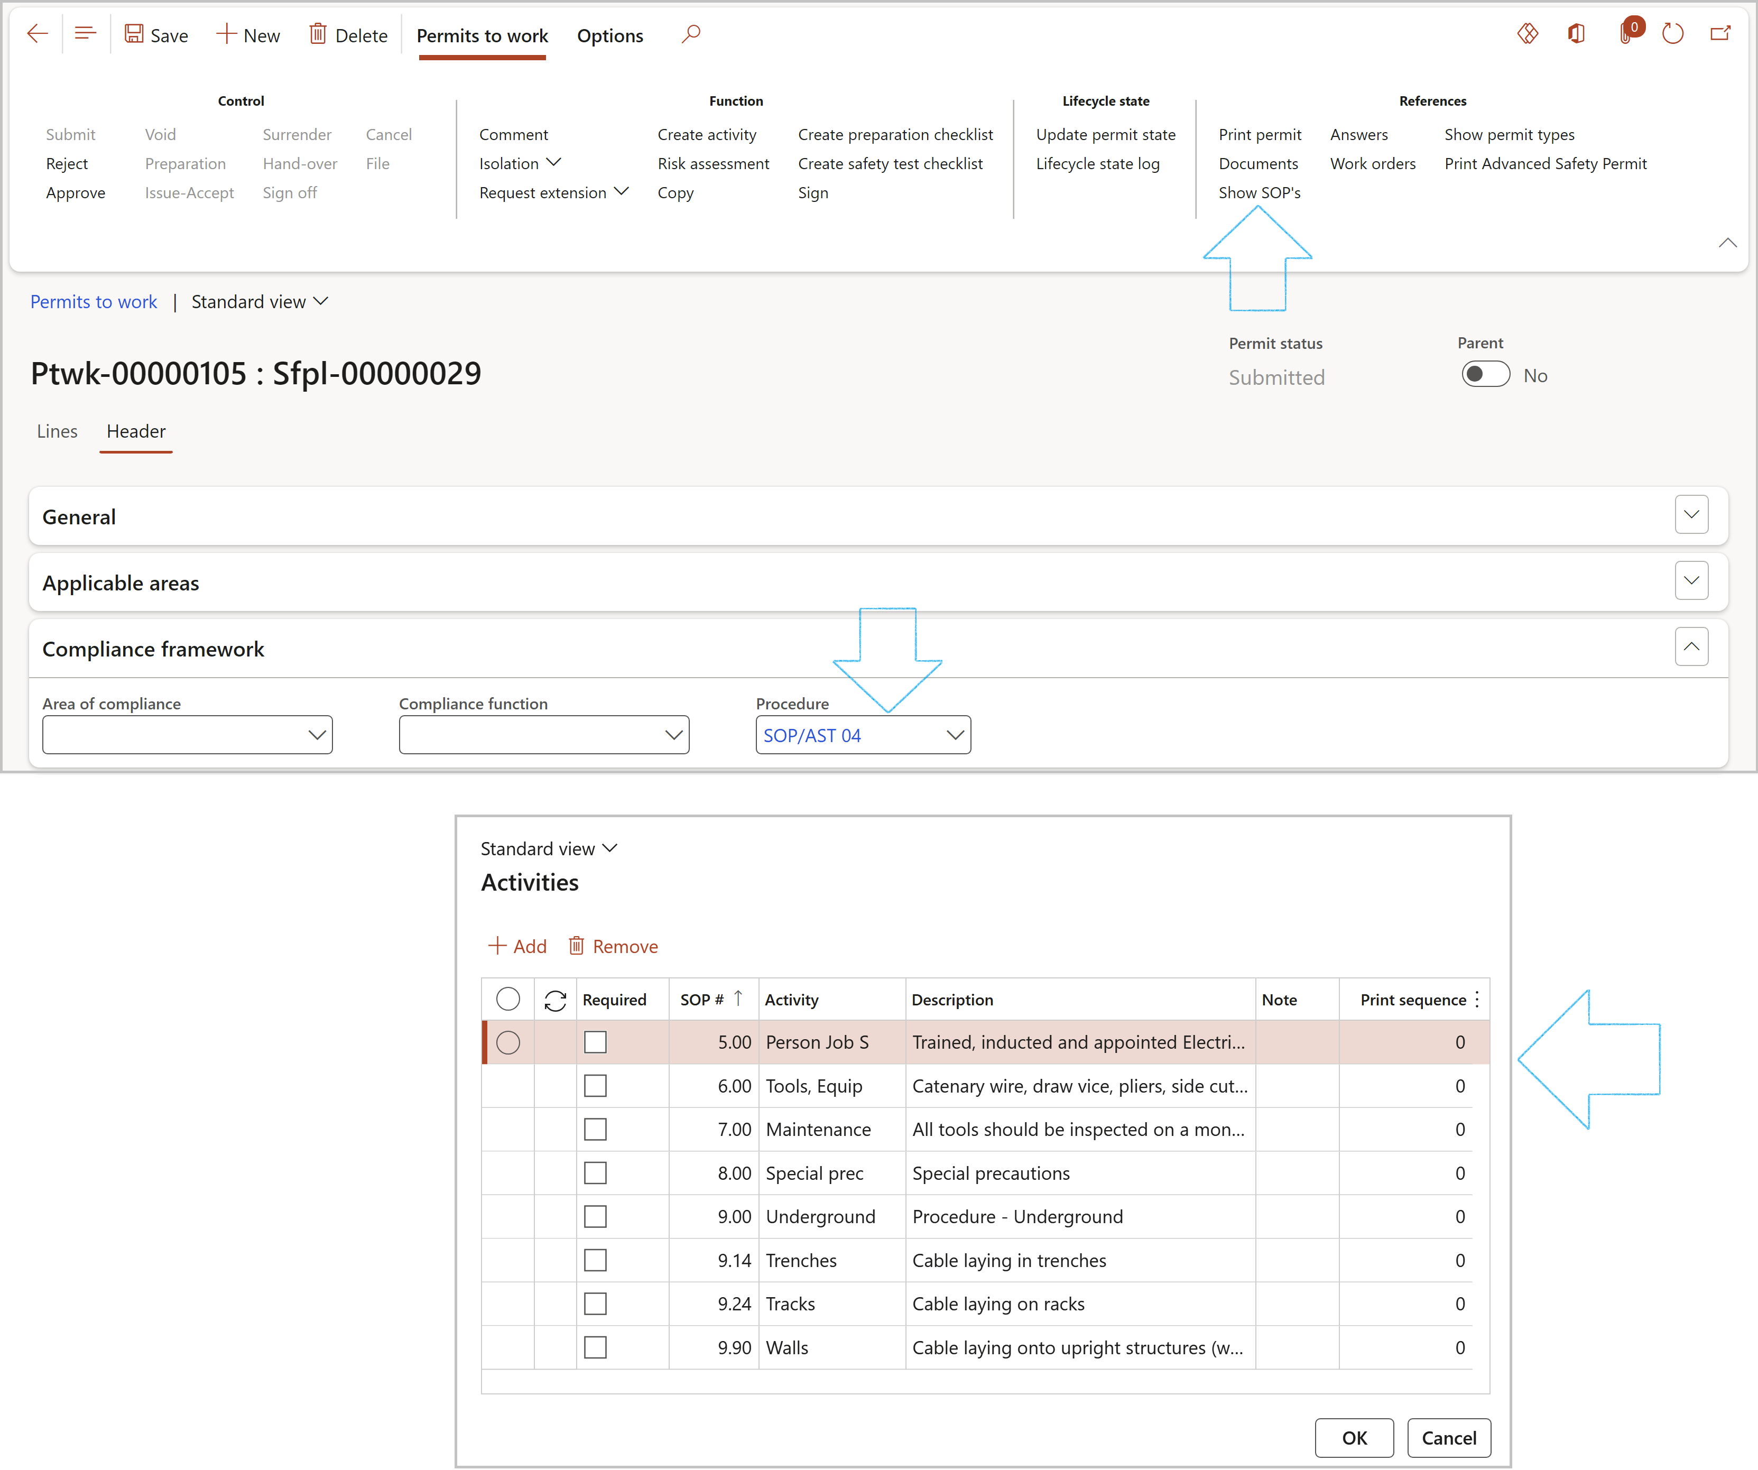Click the SOP # sort arrow

(738, 999)
